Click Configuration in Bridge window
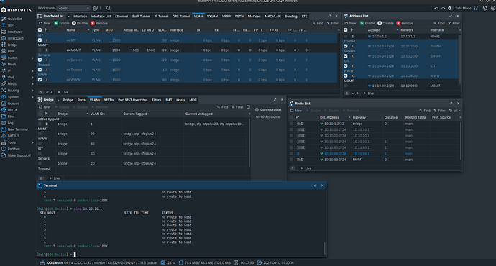This screenshot has height=266, width=496. pos(268,110)
